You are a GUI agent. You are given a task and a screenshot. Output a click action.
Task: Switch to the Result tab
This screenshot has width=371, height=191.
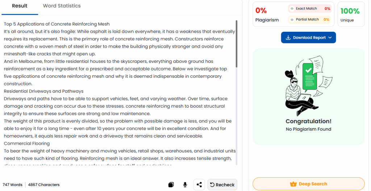[20, 6]
